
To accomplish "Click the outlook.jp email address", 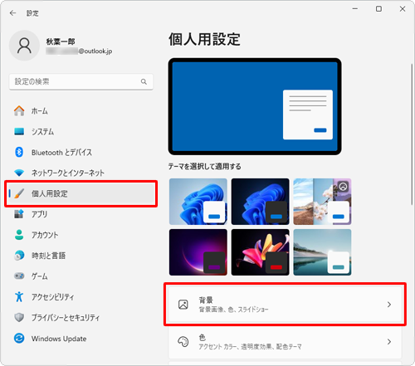I will click(x=79, y=51).
